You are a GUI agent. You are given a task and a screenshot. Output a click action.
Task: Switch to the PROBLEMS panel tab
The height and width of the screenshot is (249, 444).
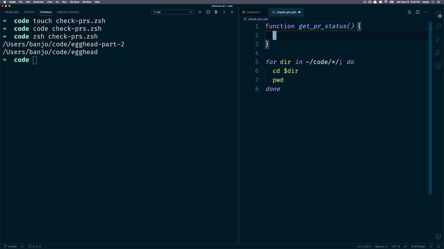(12, 12)
